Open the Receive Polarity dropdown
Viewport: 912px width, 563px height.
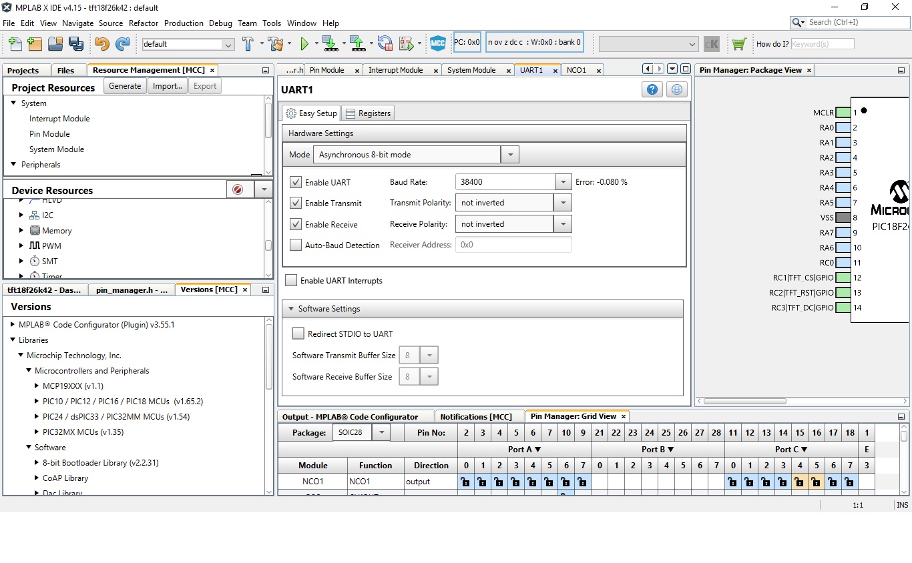point(563,224)
